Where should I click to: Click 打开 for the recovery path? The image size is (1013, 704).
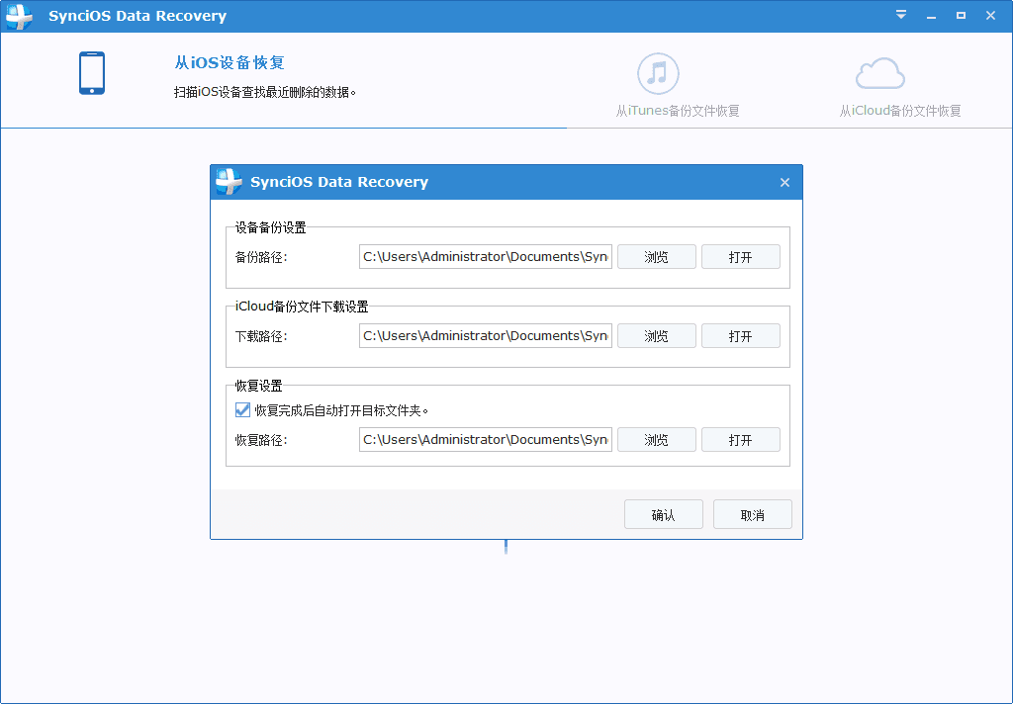pyautogui.click(x=740, y=440)
